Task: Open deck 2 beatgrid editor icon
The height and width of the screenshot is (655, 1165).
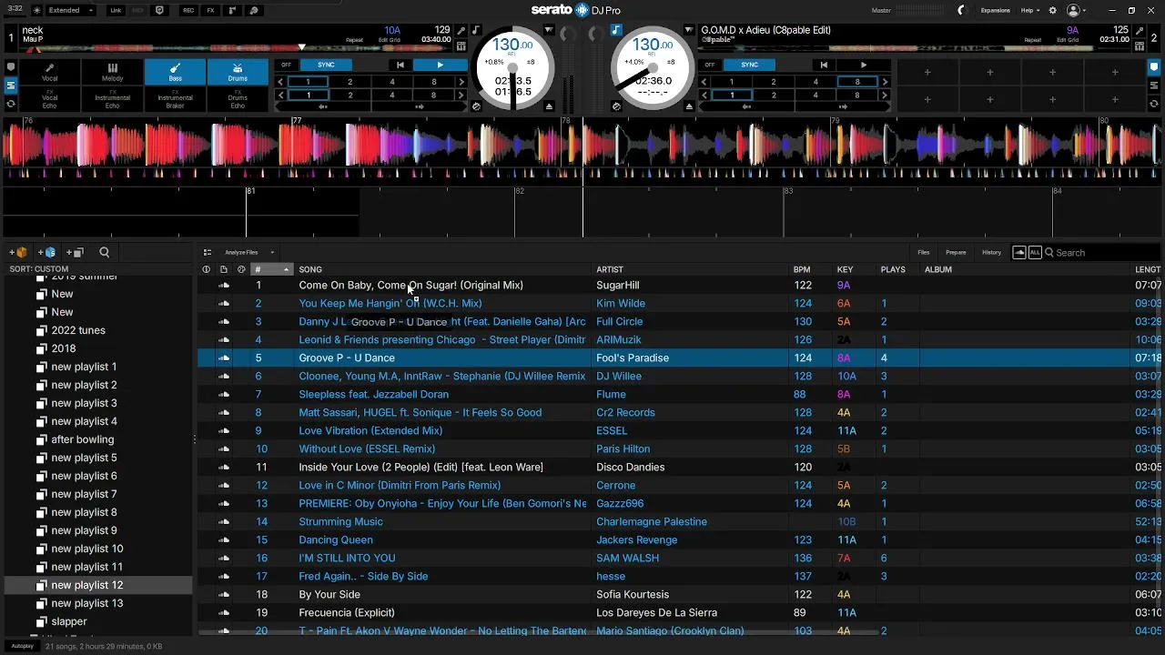Action: pos(1140,46)
